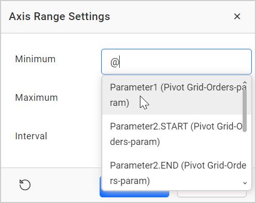Image resolution: width=256 pixels, height=203 pixels.
Task: Close the Axis Range Settings dialog
Action: coord(237,16)
